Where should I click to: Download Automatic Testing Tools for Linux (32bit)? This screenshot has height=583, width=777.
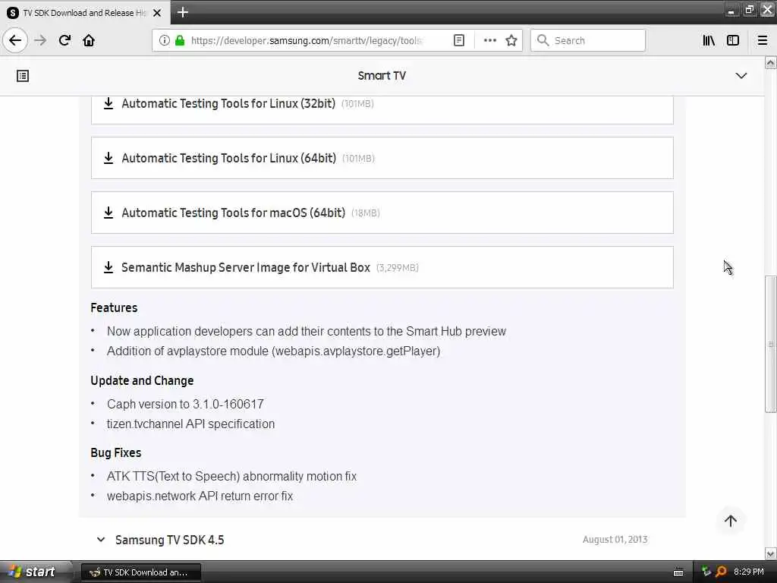click(228, 103)
